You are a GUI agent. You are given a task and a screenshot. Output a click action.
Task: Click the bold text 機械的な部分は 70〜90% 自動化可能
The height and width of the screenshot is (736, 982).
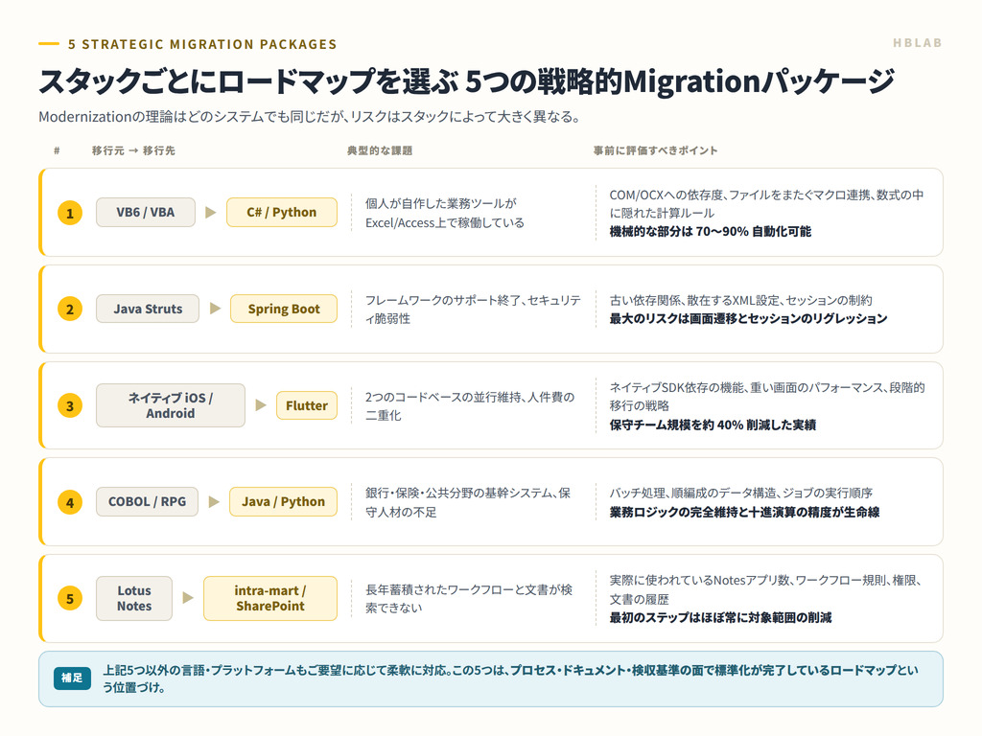(x=711, y=232)
